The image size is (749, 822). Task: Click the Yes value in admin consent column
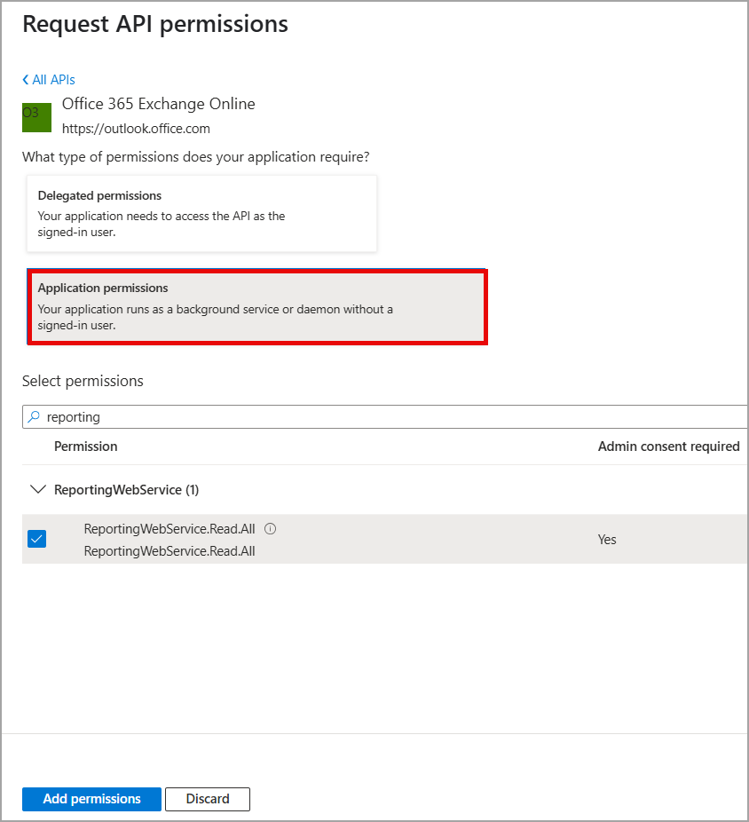point(607,540)
